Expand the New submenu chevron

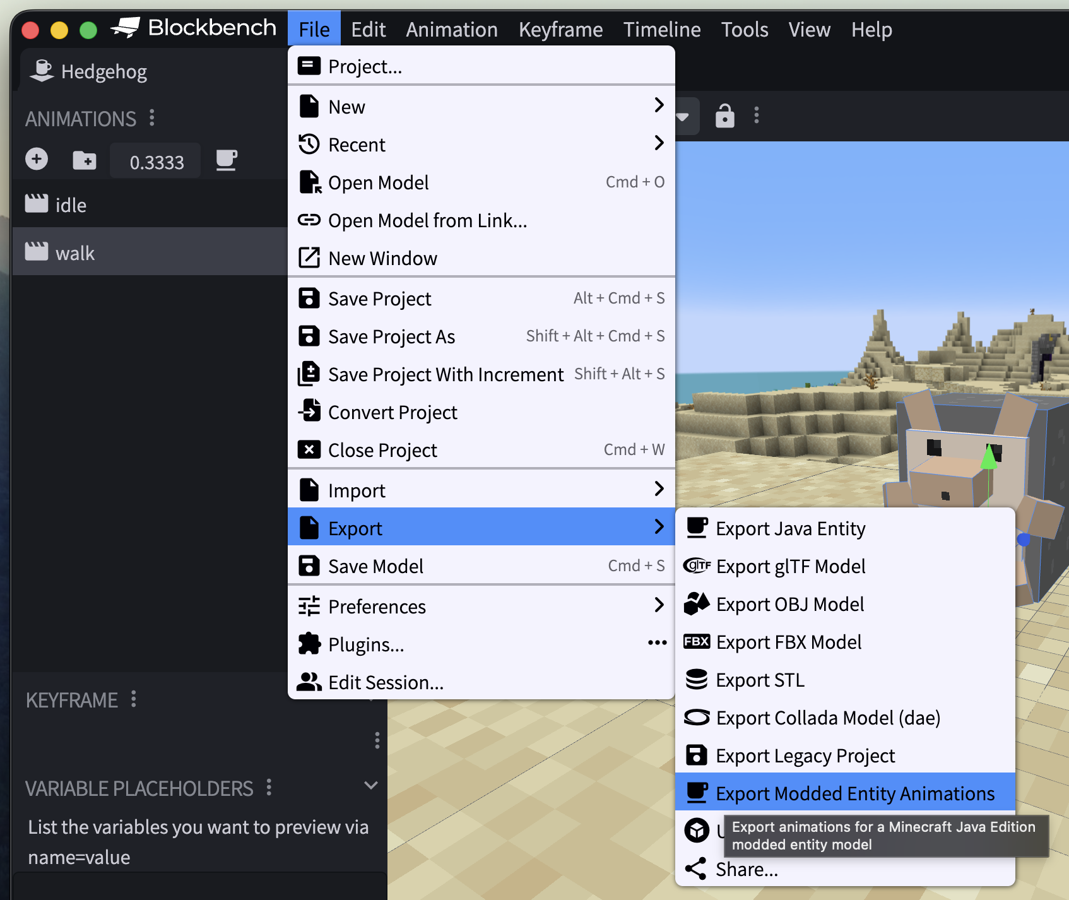click(x=659, y=106)
